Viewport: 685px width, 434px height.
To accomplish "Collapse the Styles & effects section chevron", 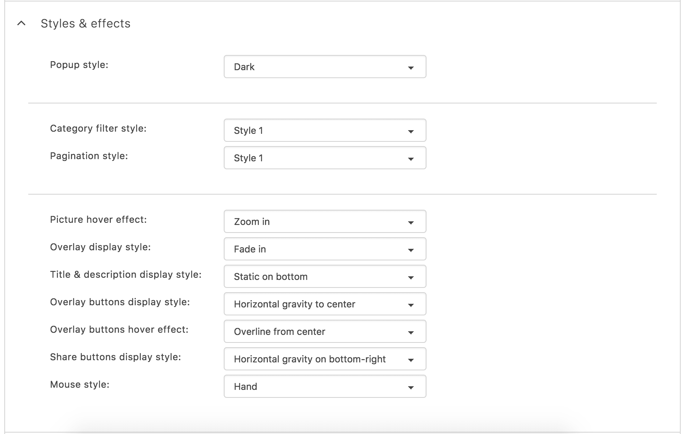I will coord(21,24).
